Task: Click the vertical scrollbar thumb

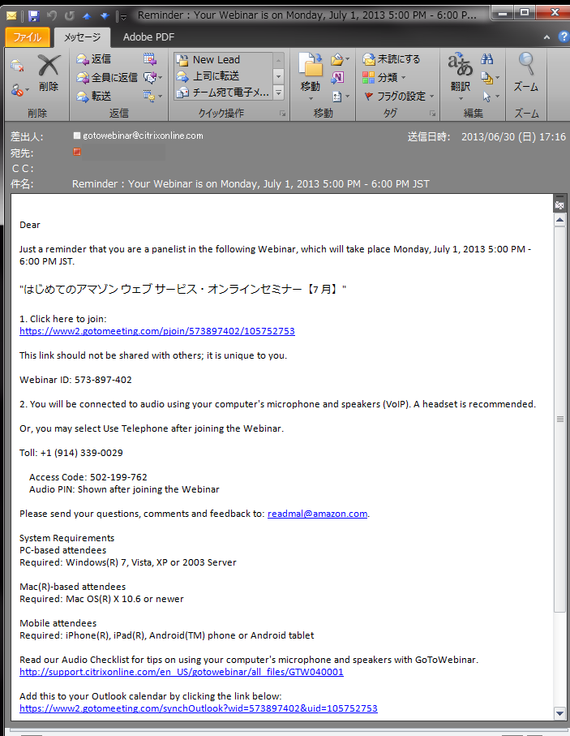Action: [559, 419]
